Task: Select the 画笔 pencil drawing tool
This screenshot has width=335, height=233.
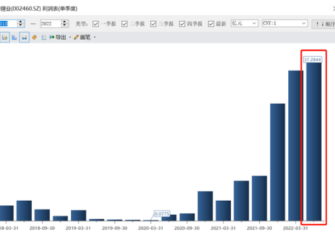Action: click(82, 37)
